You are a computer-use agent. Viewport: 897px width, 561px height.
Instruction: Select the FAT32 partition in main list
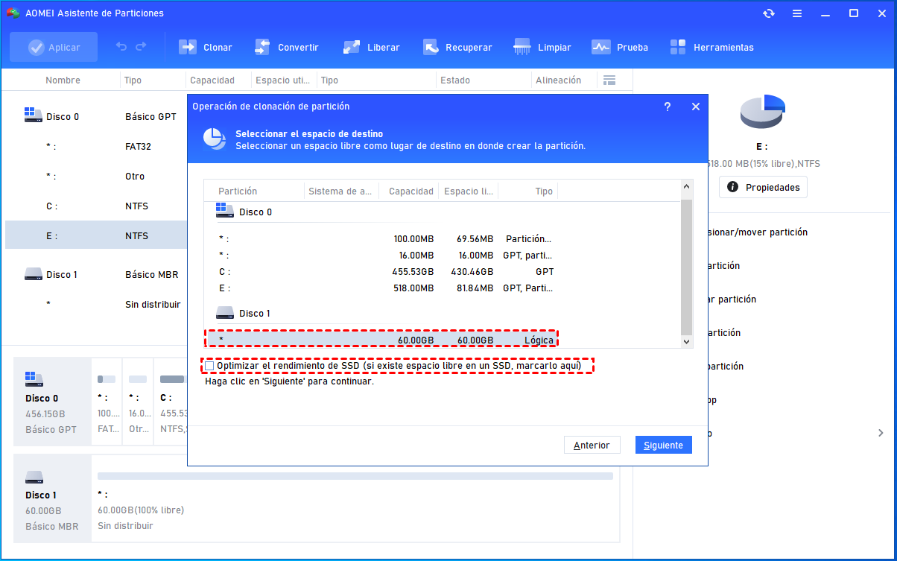[x=95, y=146]
